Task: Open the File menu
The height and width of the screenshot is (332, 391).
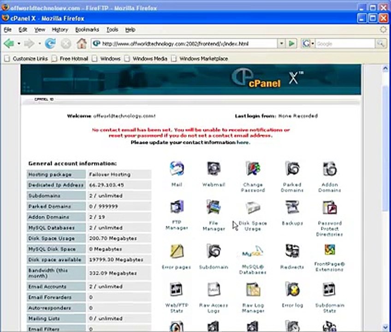Action: [7, 30]
